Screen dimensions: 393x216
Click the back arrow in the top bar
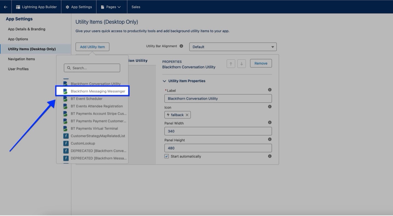[5, 7]
